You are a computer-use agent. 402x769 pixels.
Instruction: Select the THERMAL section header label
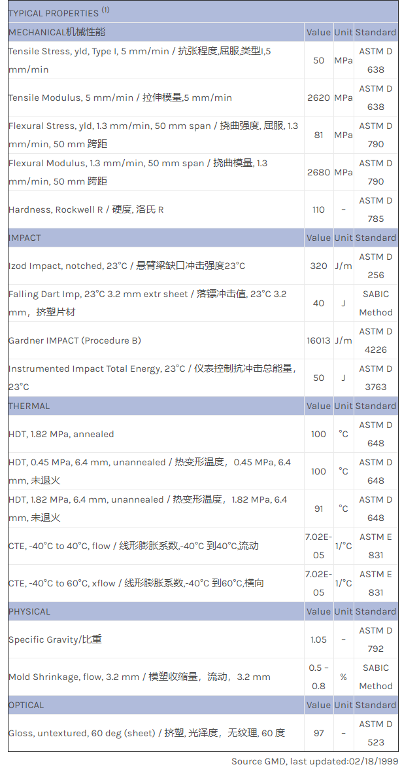[x=29, y=406]
